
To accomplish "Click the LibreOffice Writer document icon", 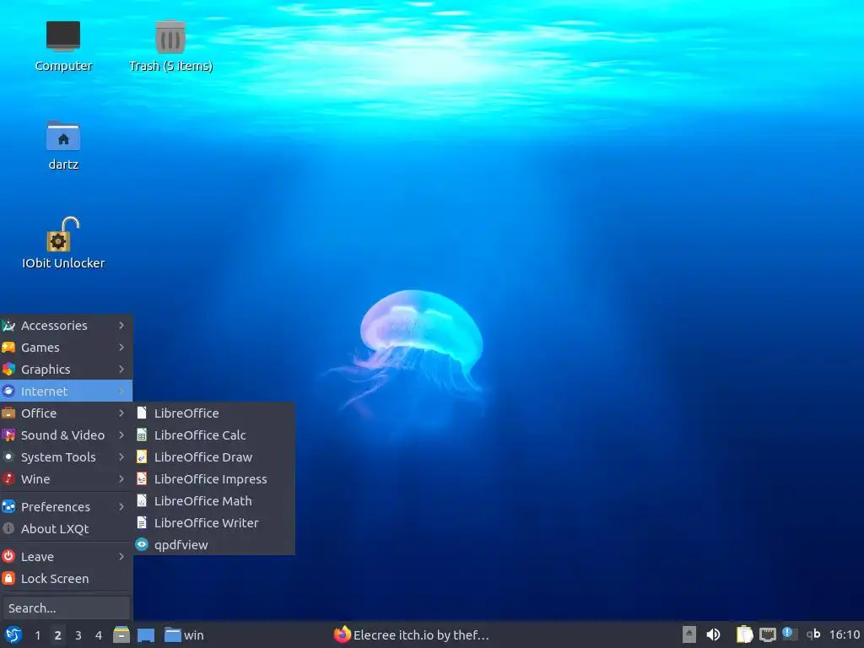I will (x=142, y=523).
